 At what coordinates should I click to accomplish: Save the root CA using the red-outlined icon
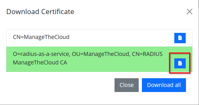pyautogui.click(x=180, y=63)
